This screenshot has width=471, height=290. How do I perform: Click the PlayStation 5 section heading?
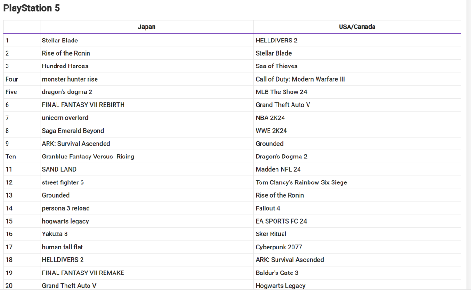click(x=32, y=8)
